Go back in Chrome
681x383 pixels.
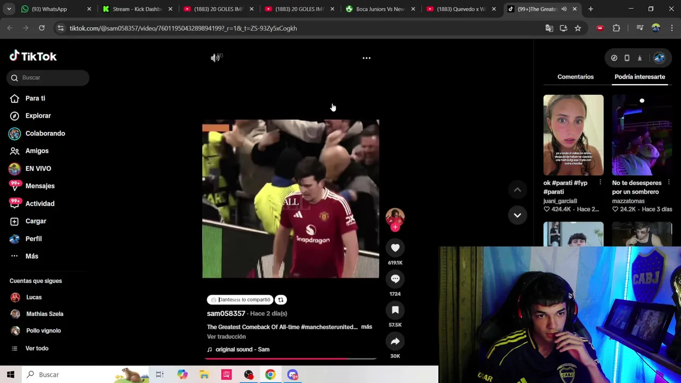coord(10,28)
